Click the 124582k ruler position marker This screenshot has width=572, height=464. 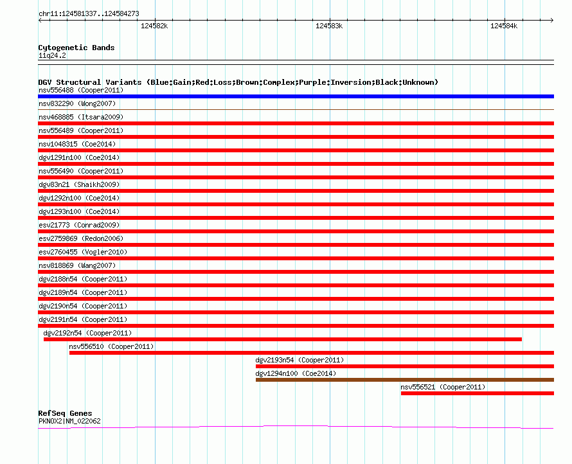(154, 26)
